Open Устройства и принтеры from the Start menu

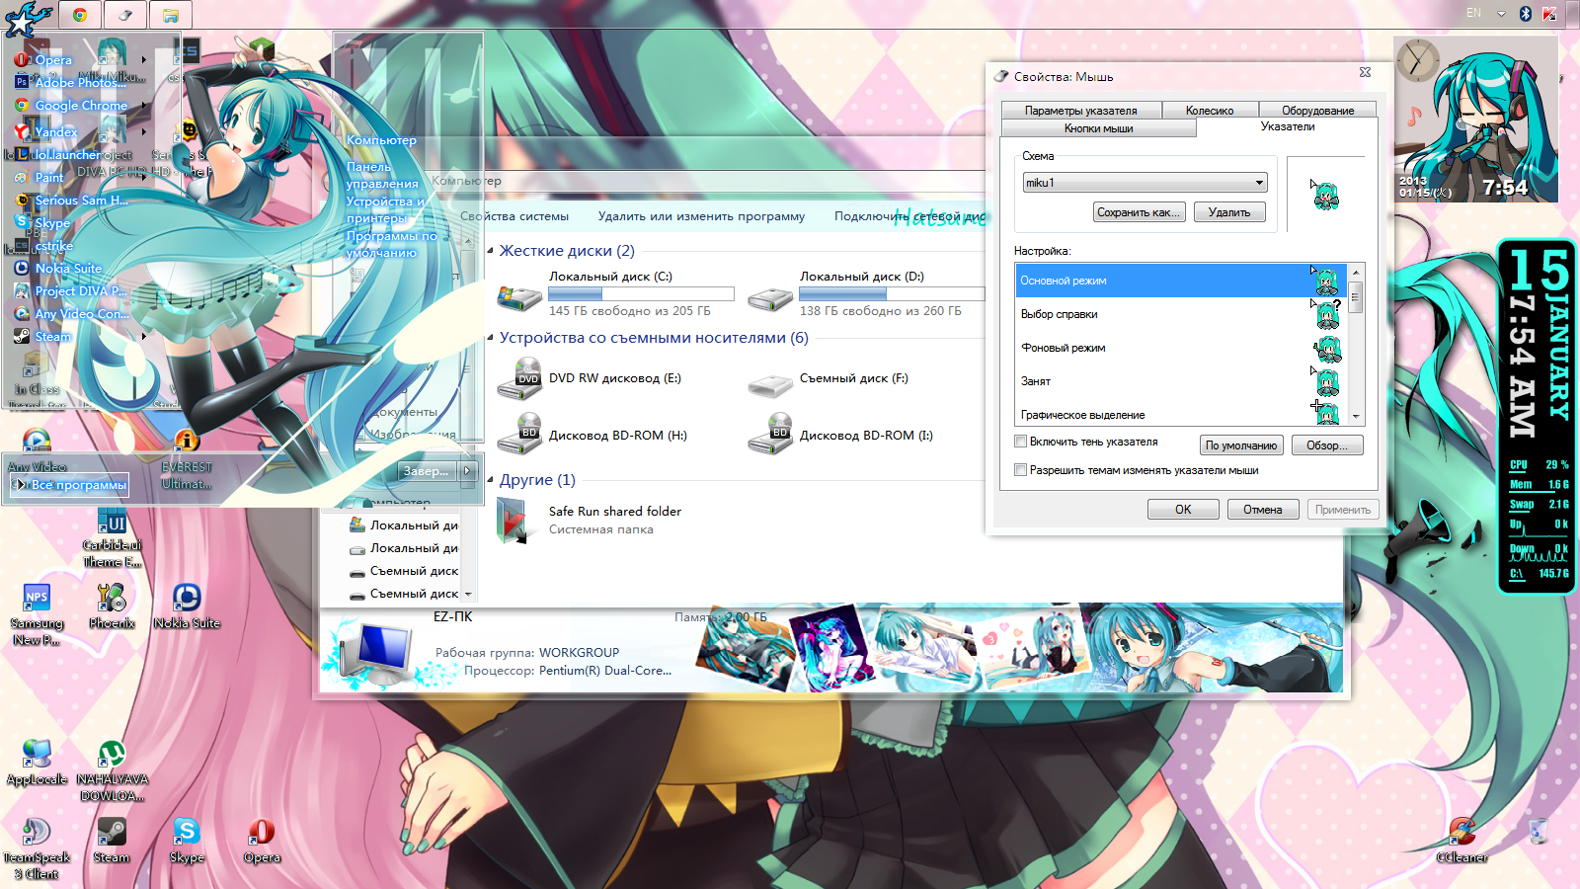[x=386, y=209]
